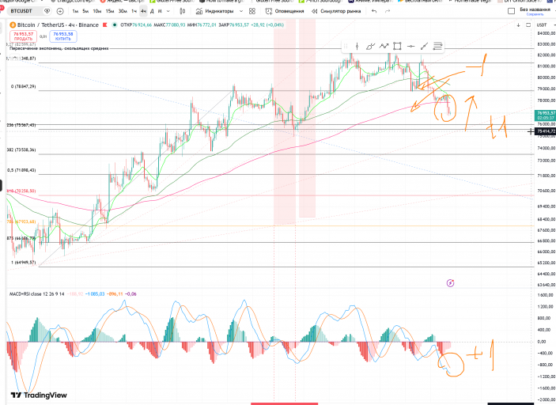Screen dimensions: 556x405
Task: Switch to the daily Д timeframe
Action: coord(152,11)
